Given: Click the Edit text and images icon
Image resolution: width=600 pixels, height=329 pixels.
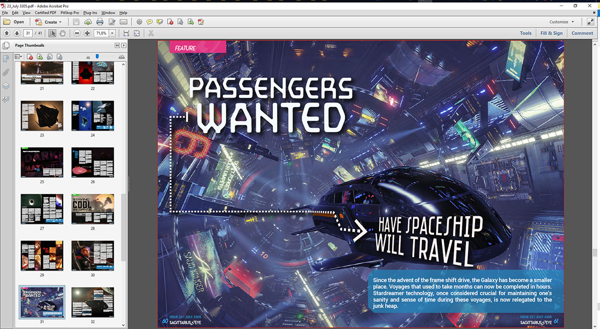Looking at the screenshot, I should tap(112, 22).
